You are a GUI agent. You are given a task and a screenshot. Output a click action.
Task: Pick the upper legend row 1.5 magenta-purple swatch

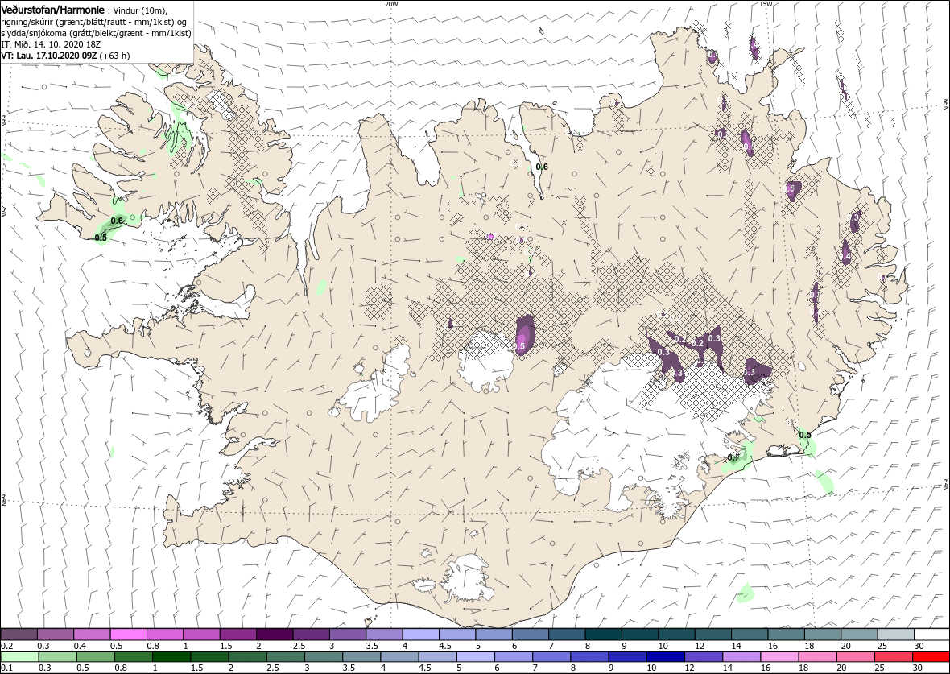(238, 634)
